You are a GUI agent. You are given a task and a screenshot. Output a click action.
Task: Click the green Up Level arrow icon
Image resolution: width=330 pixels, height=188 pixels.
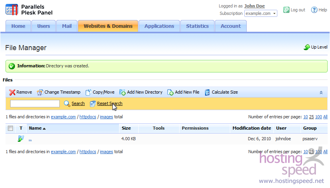307,47
